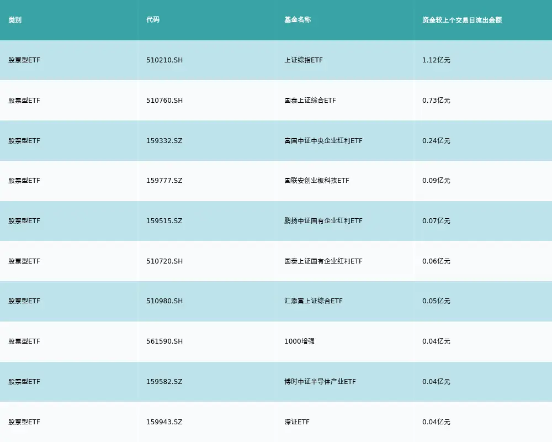Click the 1.12亿元 outflow amount

(436, 60)
